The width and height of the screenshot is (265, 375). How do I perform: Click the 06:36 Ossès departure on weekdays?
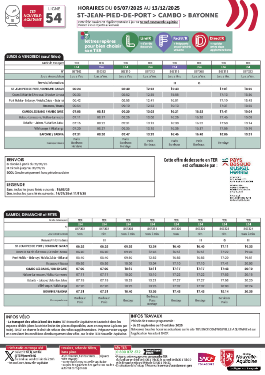[x=77, y=94]
